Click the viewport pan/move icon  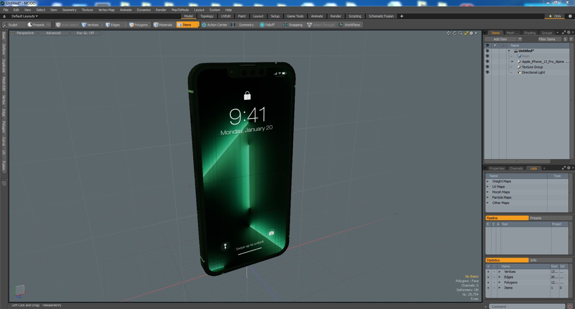(449, 33)
